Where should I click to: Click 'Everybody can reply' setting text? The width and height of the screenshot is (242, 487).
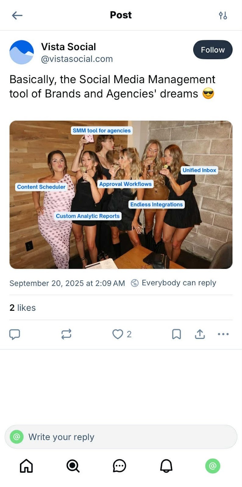point(179,283)
